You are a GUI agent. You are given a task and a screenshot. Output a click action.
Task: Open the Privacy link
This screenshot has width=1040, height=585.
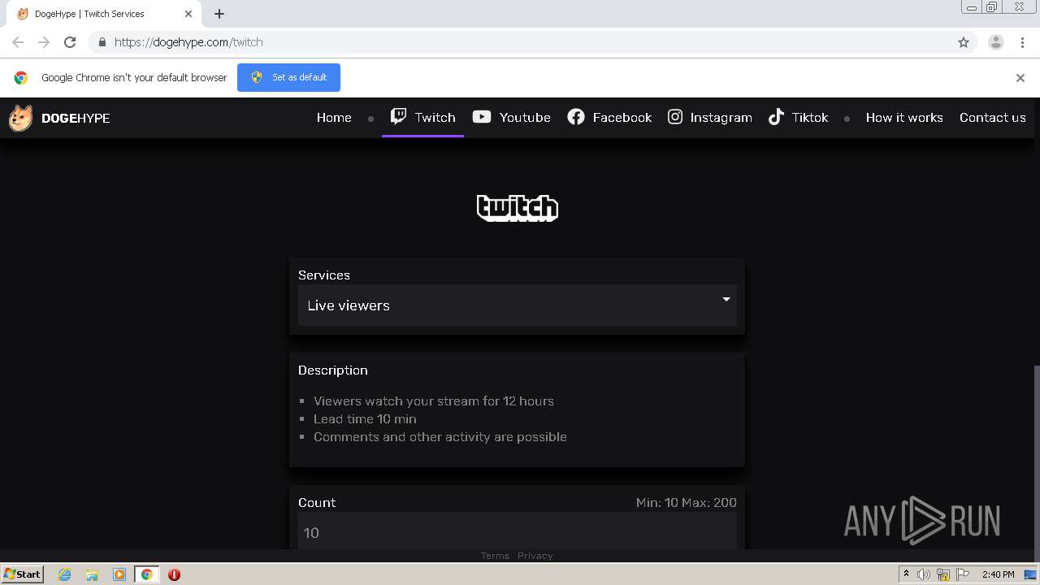tap(535, 556)
